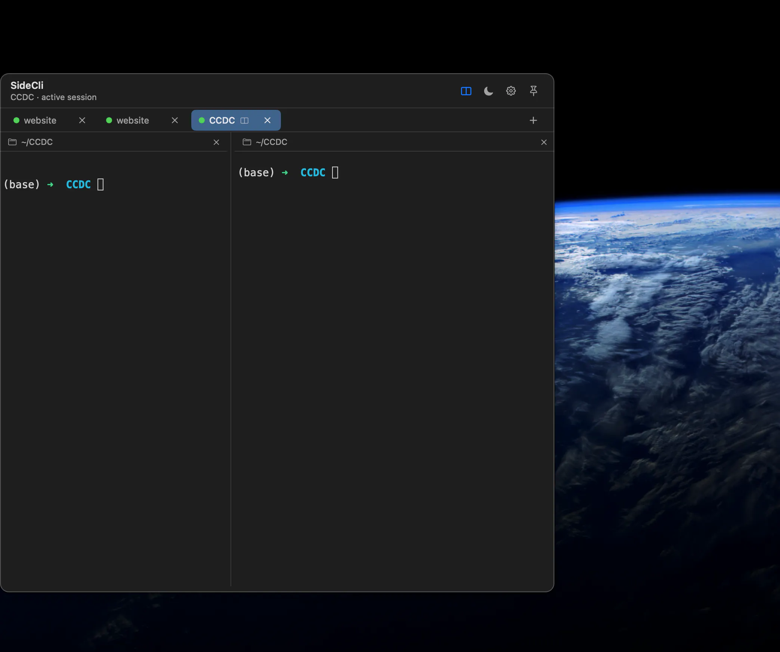The image size is (780, 652).
Task: Close the first website tab
Action: (82, 120)
